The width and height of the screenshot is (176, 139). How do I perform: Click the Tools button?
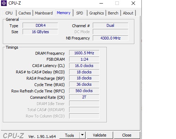(69, 135)
